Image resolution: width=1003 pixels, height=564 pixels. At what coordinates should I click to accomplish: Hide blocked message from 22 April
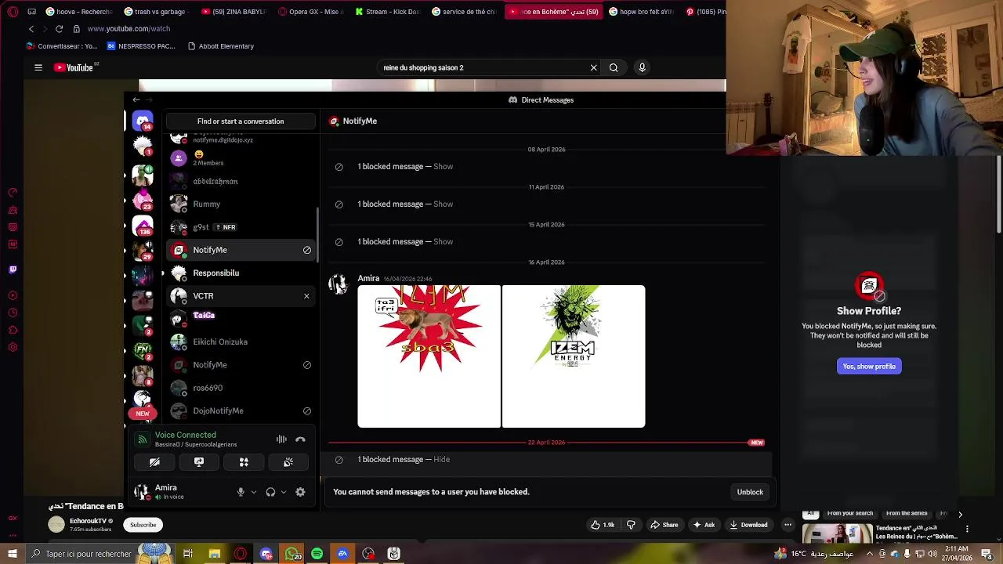pyautogui.click(x=441, y=459)
